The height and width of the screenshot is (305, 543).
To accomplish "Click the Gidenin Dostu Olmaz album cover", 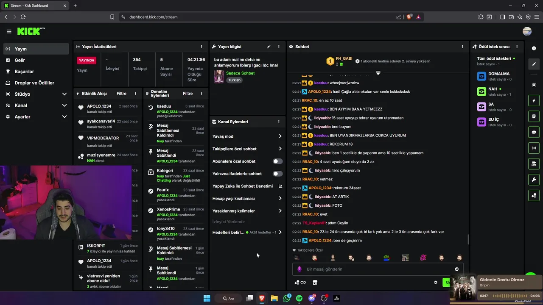I will click(x=463, y=288).
